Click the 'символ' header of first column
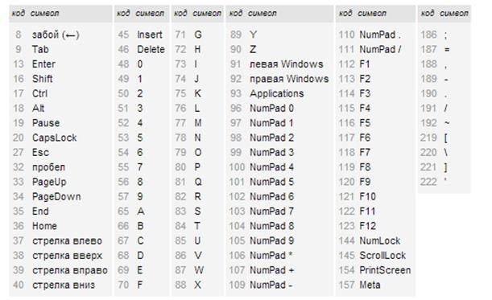Screen dimensions: 492x300 (44, 14)
